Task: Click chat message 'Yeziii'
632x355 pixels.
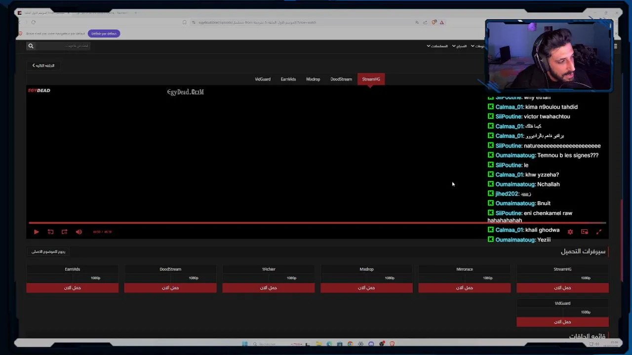Action: 544,240
